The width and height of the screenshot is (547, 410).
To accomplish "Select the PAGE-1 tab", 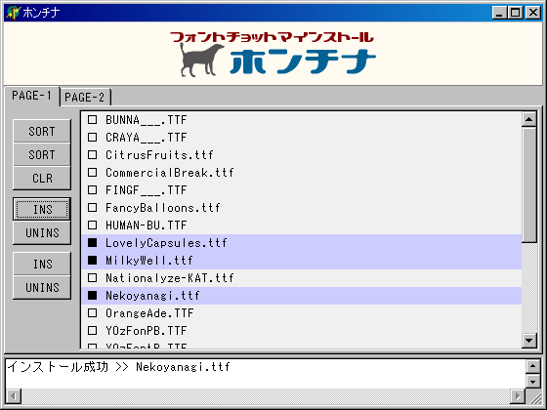I will click(x=31, y=96).
